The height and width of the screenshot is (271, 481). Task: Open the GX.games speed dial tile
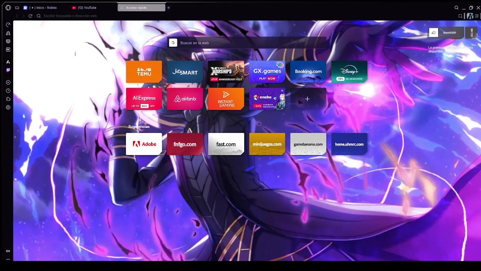[267, 72]
